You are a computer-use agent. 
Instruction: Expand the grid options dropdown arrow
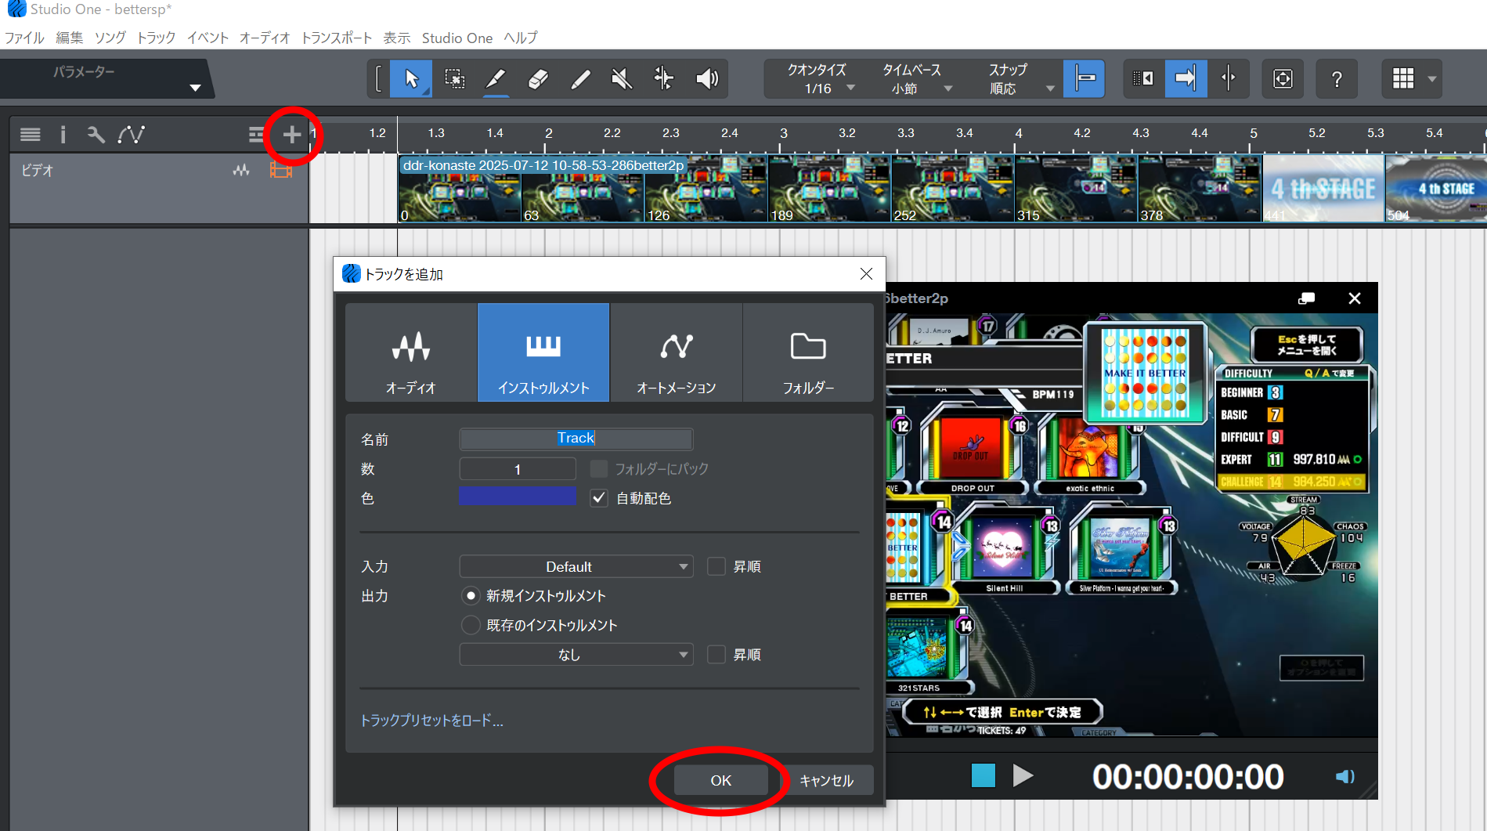[x=1432, y=79]
